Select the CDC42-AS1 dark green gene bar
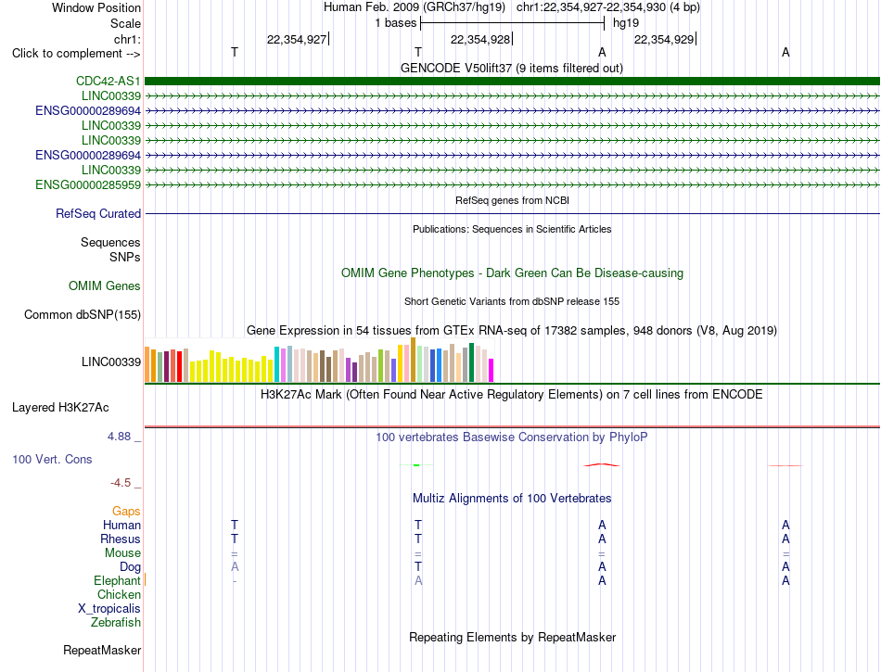881x672 pixels. click(512, 82)
